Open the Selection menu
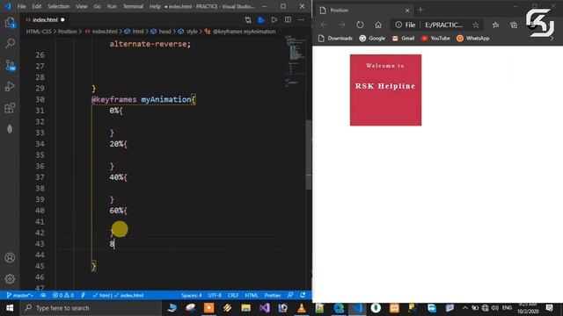The height and width of the screenshot is (316, 563). [59, 6]
